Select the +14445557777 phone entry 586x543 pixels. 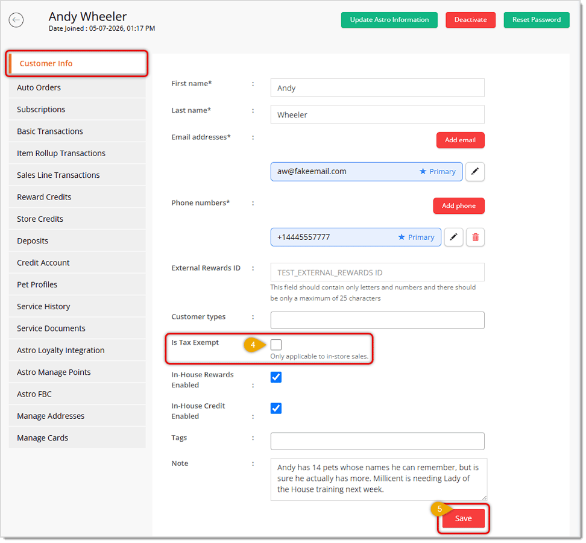(356, 238)
